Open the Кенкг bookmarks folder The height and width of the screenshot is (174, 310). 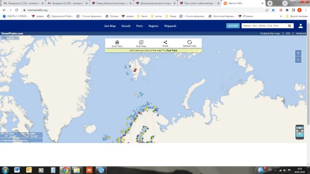click(x=142, y=16)
